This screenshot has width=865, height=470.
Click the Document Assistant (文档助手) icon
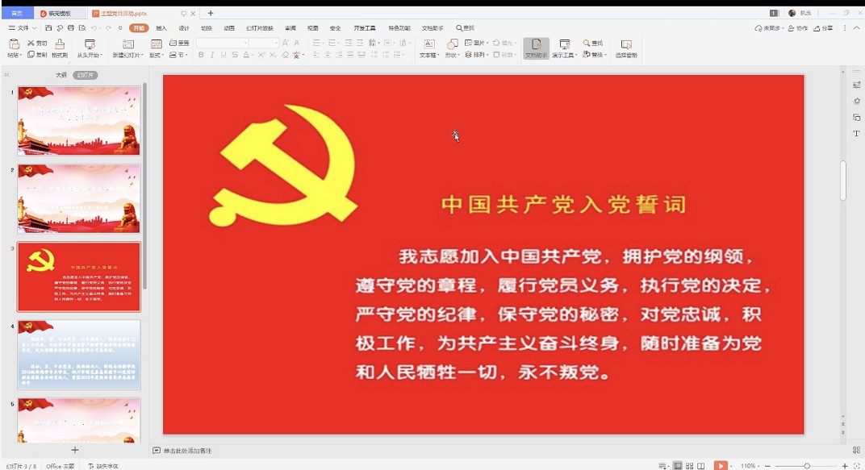537,44
